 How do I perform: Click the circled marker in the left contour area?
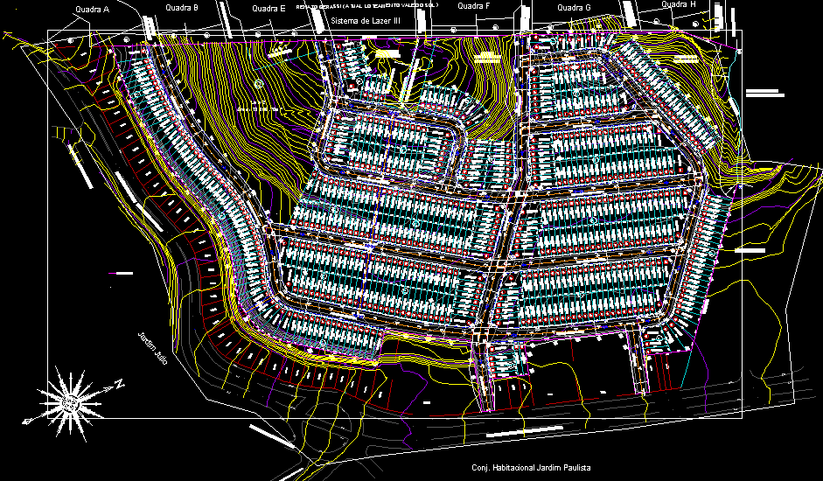pos(259,83)
